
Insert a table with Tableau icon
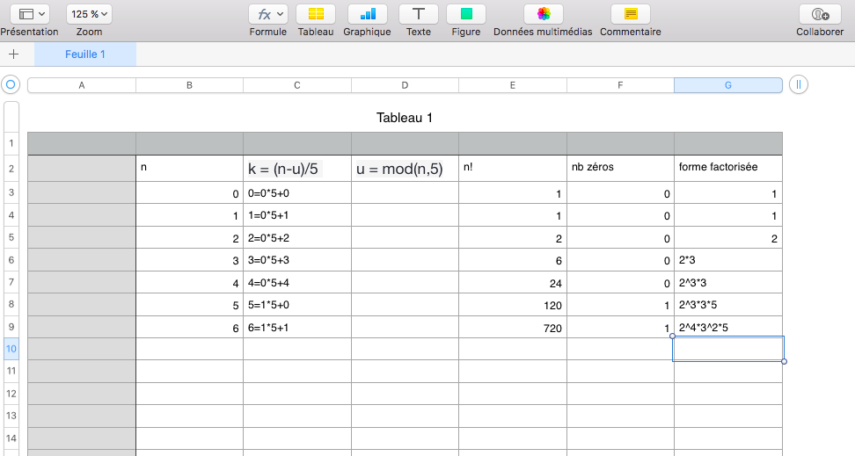(316, 14)
